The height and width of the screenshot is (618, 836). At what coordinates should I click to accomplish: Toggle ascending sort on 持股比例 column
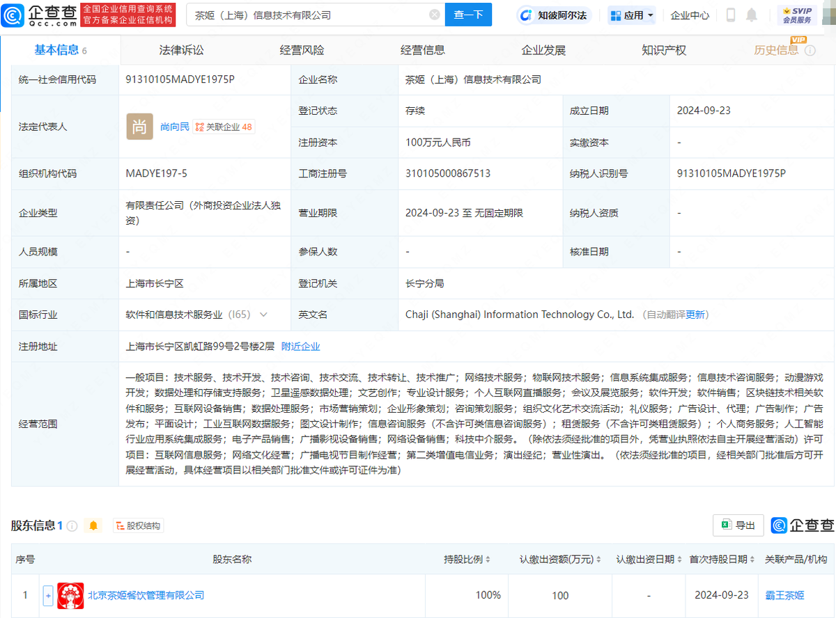coord(488,559)
